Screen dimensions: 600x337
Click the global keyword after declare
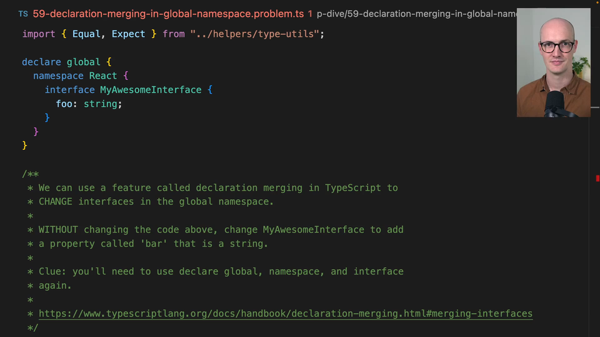pyautogui.click(x=83, y=62)
